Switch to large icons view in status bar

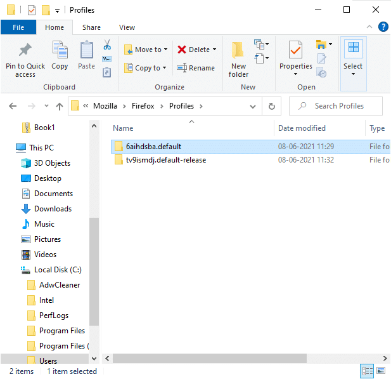coord(381,371)
